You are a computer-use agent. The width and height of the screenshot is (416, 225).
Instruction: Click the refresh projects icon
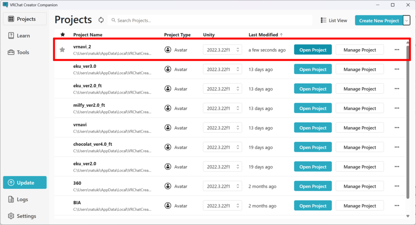(x=101, y=20)
